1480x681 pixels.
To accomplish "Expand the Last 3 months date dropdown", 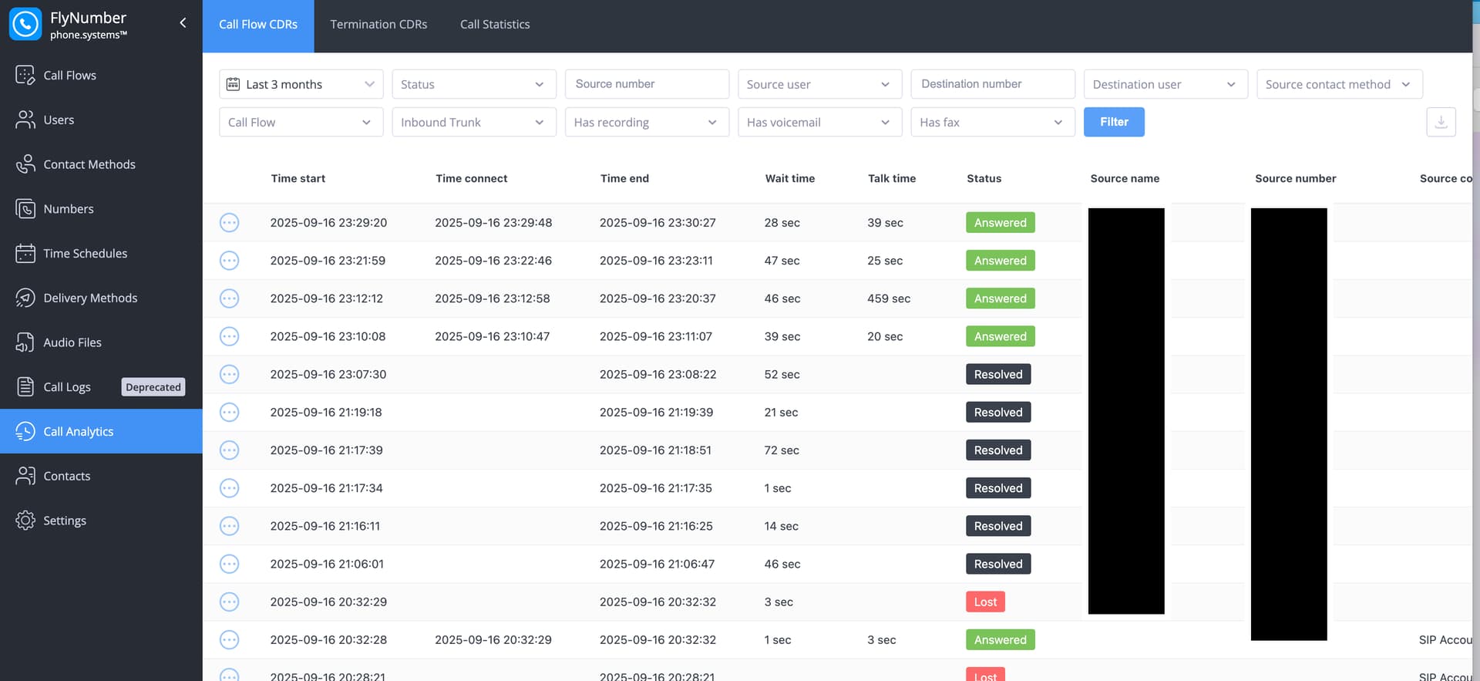I will [301, 84].
